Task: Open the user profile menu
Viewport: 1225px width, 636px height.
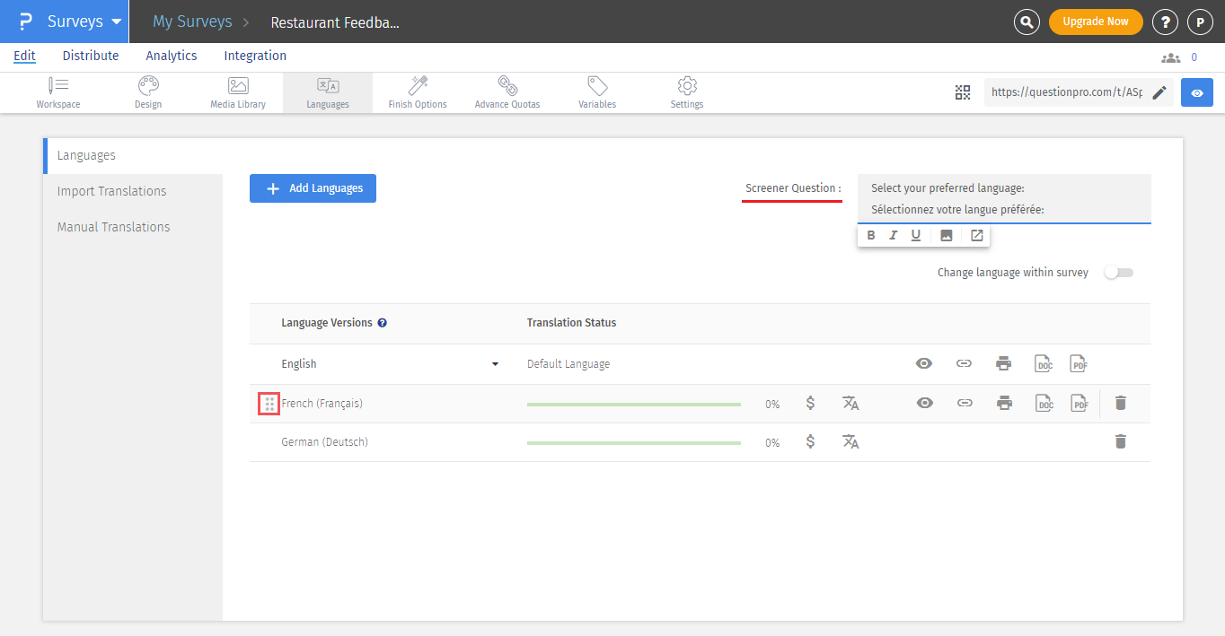Action: [x=1200, y=22]
